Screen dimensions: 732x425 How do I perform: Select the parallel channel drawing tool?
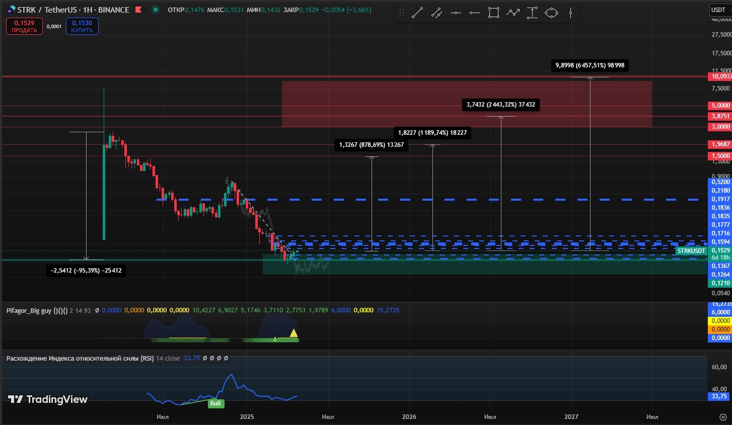coord(436,13)
